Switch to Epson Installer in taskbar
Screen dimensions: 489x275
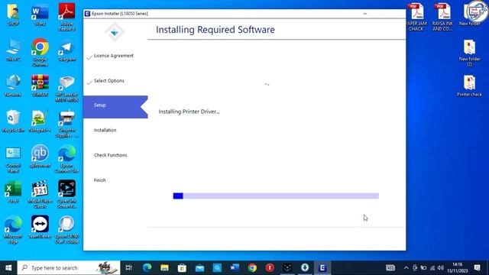322,268
